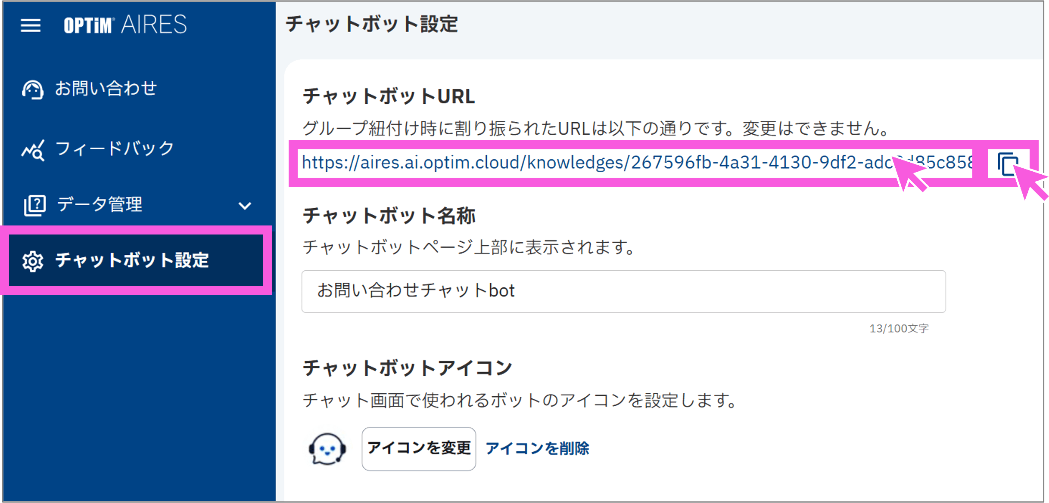
Task: Navigate to フィードバック page
Action: [114, 150]
